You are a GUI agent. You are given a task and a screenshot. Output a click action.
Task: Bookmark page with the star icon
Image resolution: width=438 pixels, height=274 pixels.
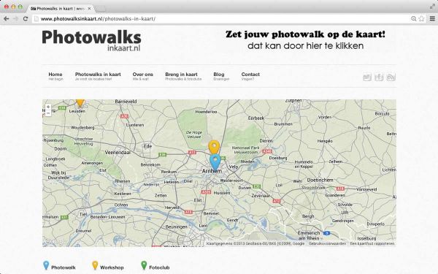coord(421,19)
